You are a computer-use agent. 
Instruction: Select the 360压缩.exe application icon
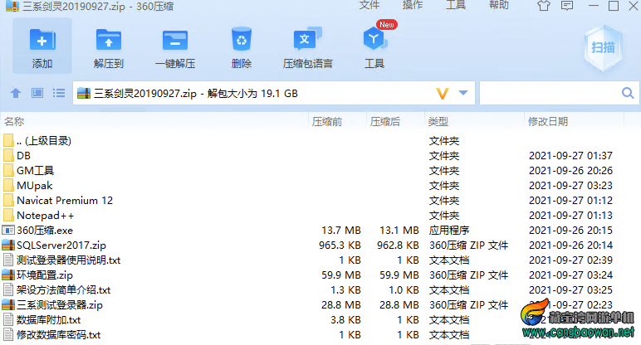(x=8, y=231)
